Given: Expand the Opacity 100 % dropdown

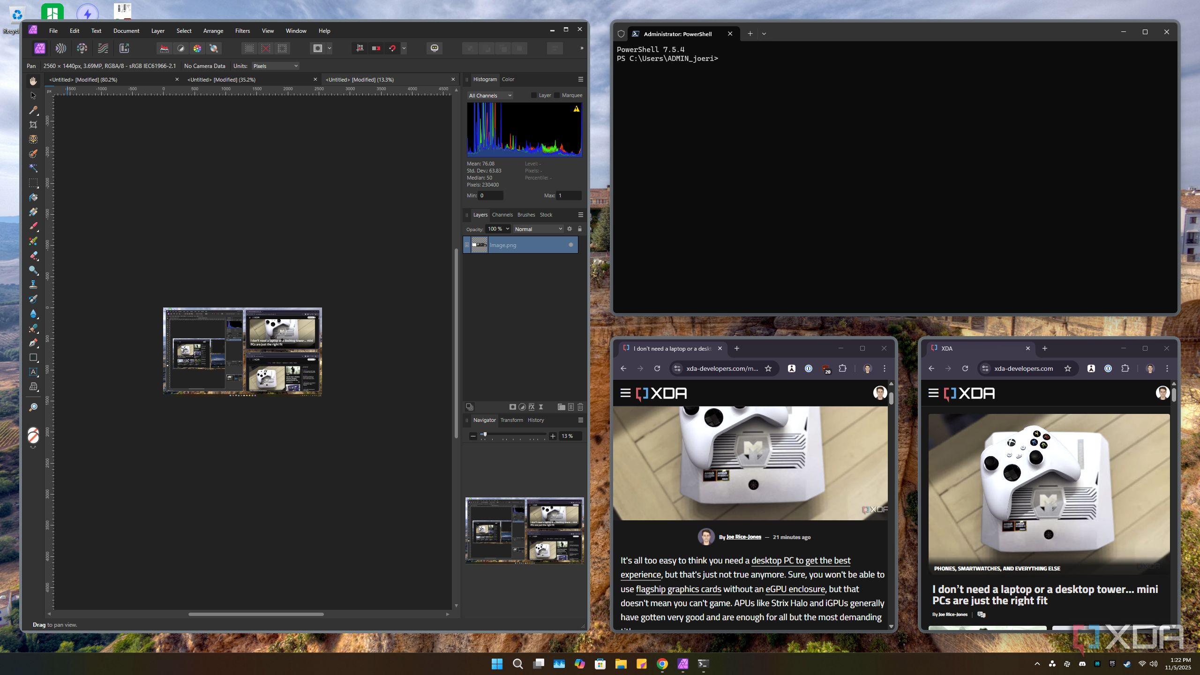Looking at the screenshot, I should (508, 229).
